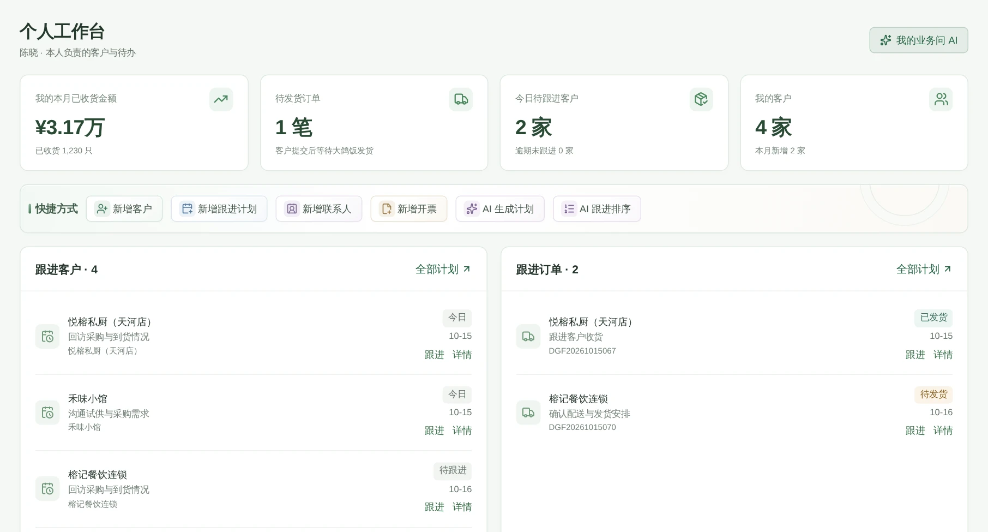Screen dimensions: 988x532
Task: Click 跟进 for 榕记餐饮连锁 customer row
Action: 435,507
